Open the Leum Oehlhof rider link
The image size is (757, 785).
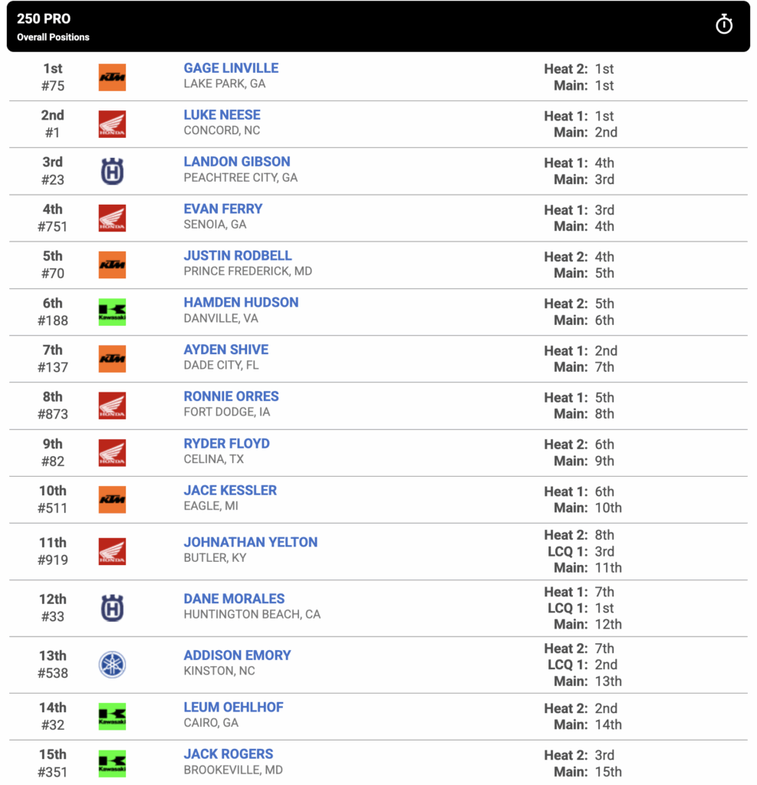[233, 708]
